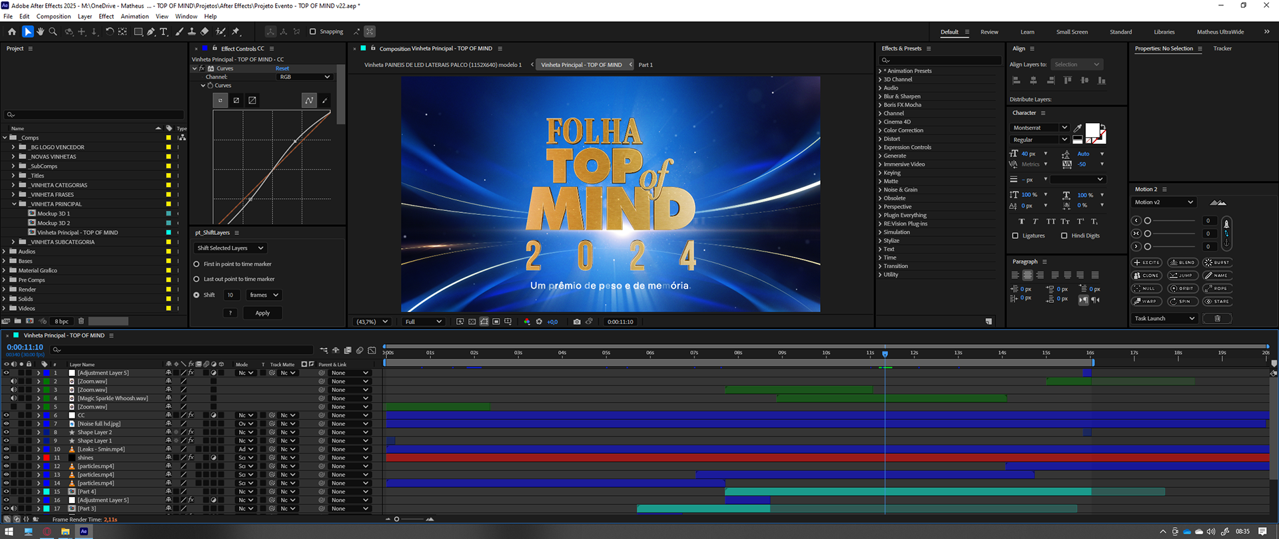
Task: Select the Puppet Pin tool
Action: point(236,31)
